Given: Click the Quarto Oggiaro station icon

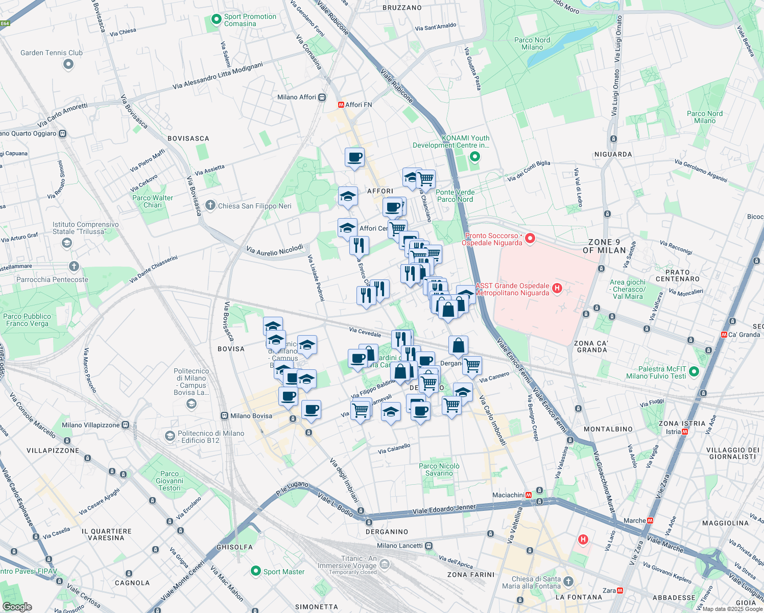Looking at the screenshot, I should pyautogui.click(x=62, y=134).
